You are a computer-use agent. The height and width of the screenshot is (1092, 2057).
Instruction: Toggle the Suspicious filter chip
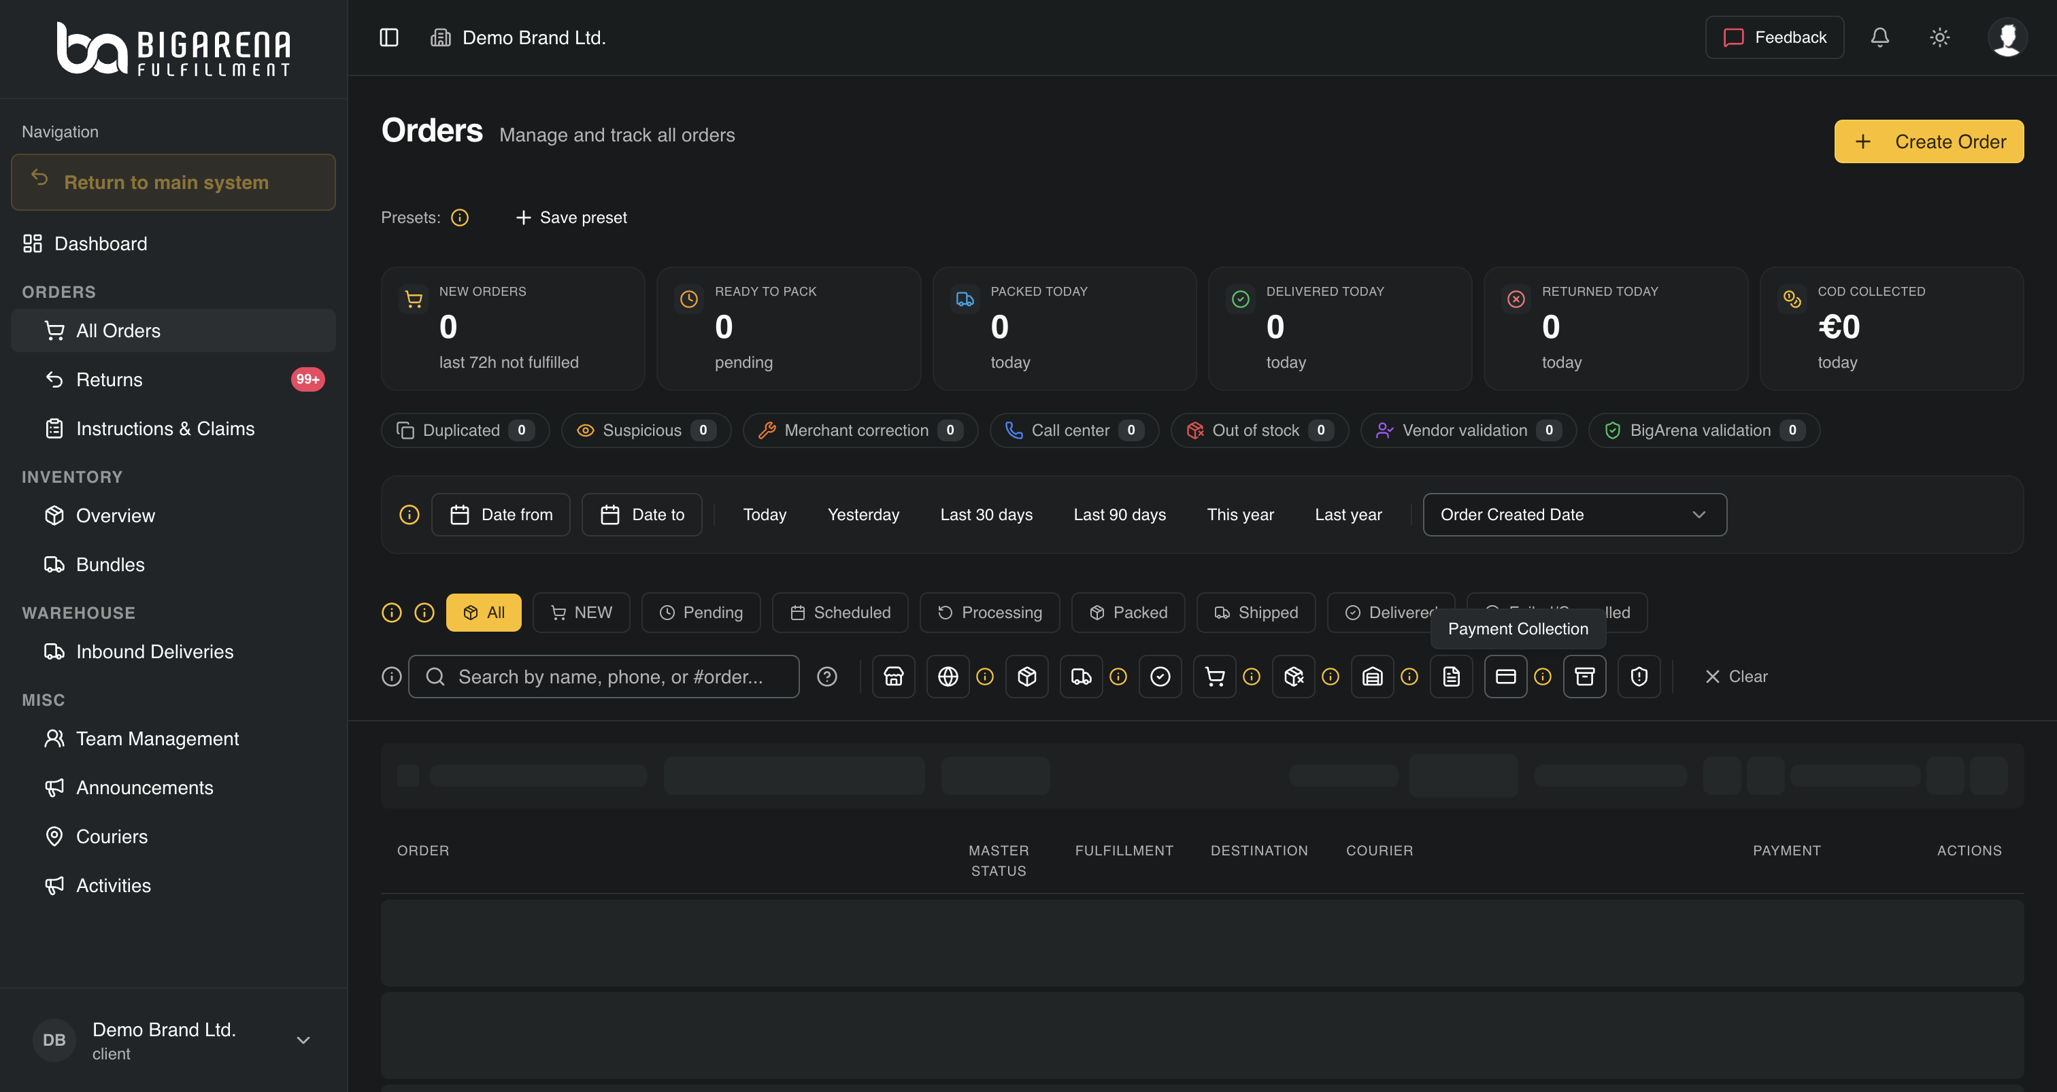646,430
